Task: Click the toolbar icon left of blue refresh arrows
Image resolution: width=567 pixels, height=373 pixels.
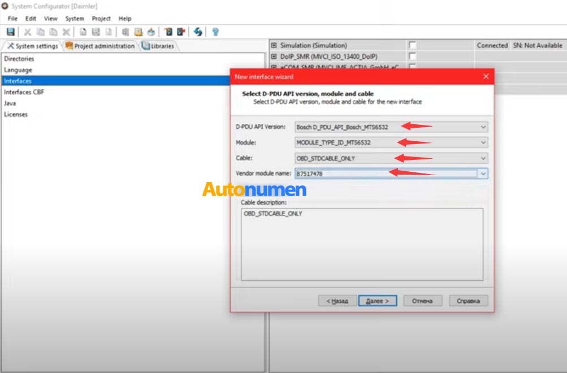Action: tap(181, 32)
